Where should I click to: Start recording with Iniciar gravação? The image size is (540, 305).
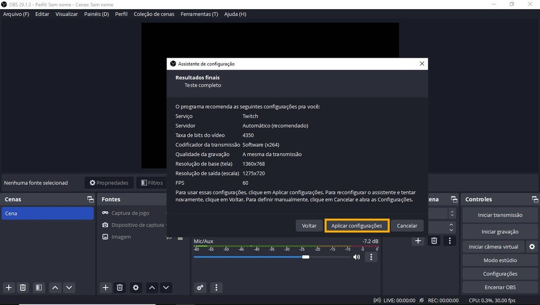[x=500, y=232]
